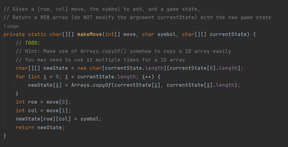Click 'int col' variable declaration
288x147 pixels.
[x=26, y=110]
